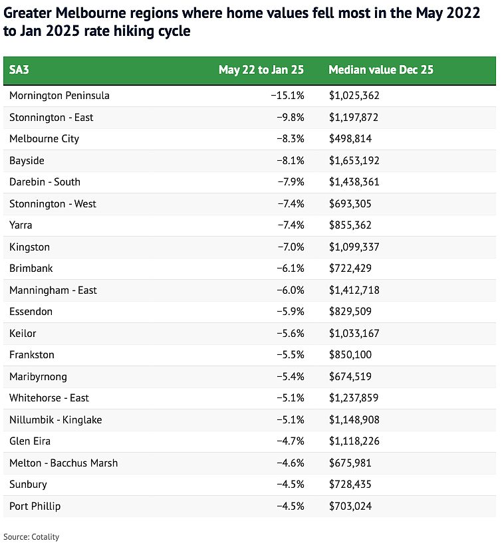Click Maribyrnong percentage -5.4%
Viewport: 502px width, 547px height.
(291, 377)
